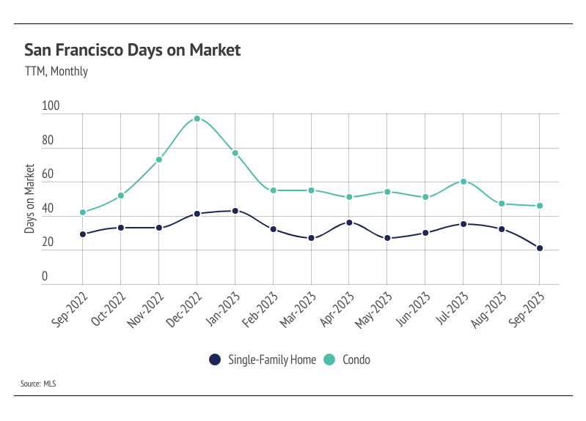The height and width of the screenshot is (421, 586).
Task: Select the Condo data point for Nov-2022
Action: point(159,160)
